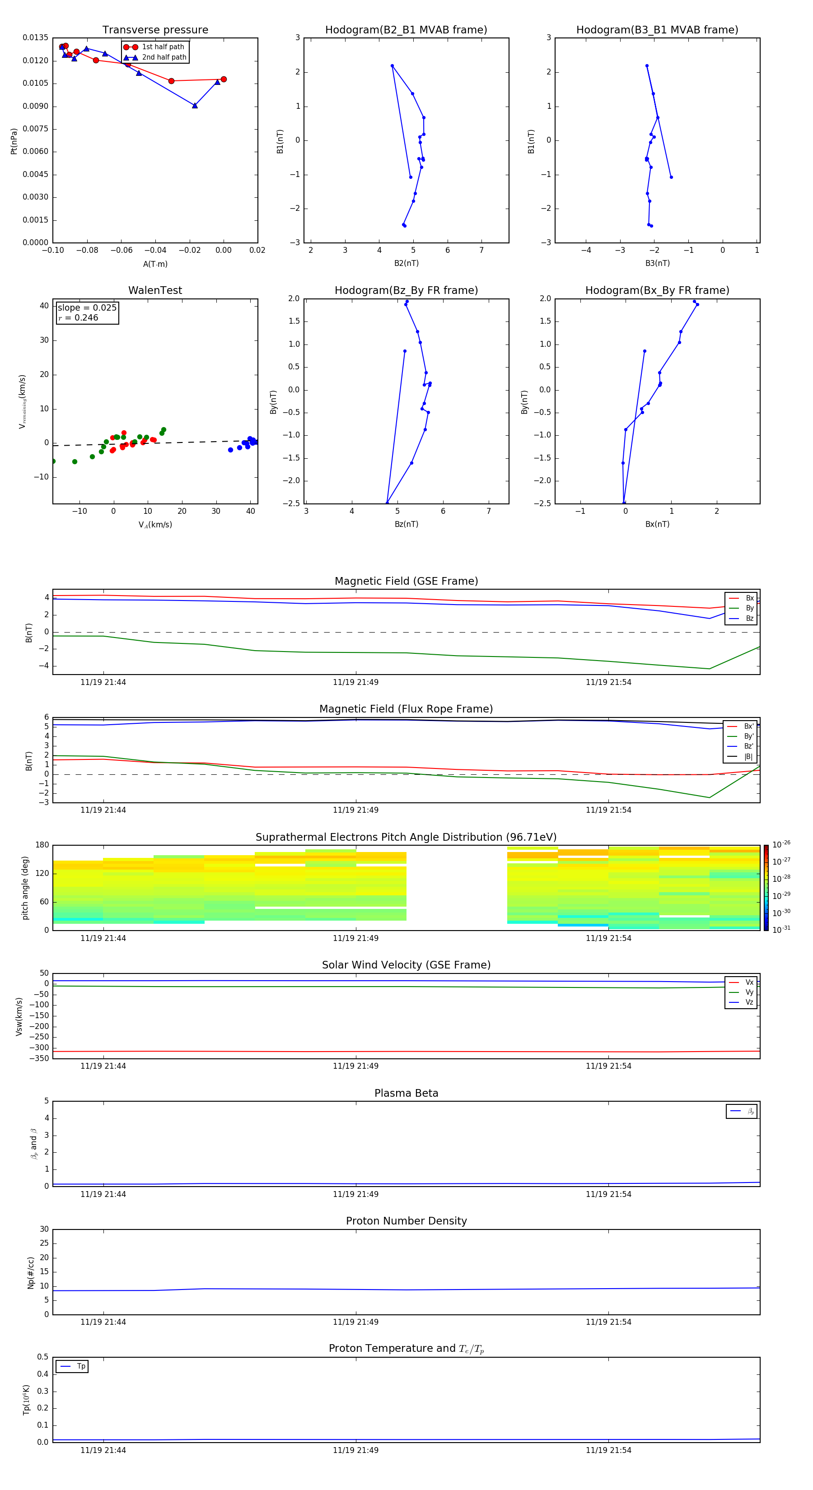813x1490 pixels.
Task: Select the 'Proton Temperature and Te/Tp' title
Action: point(406,1349)
